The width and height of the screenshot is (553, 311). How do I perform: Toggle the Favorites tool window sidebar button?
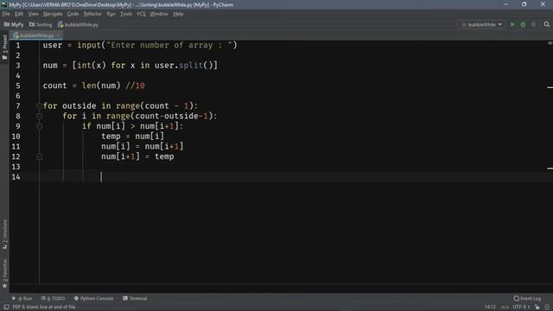(x=4, y=274)
